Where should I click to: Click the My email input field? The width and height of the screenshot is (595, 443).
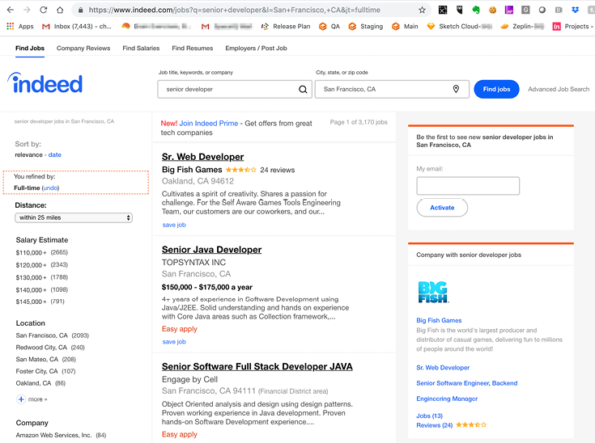pyautogui.click(x=468, y=186)
